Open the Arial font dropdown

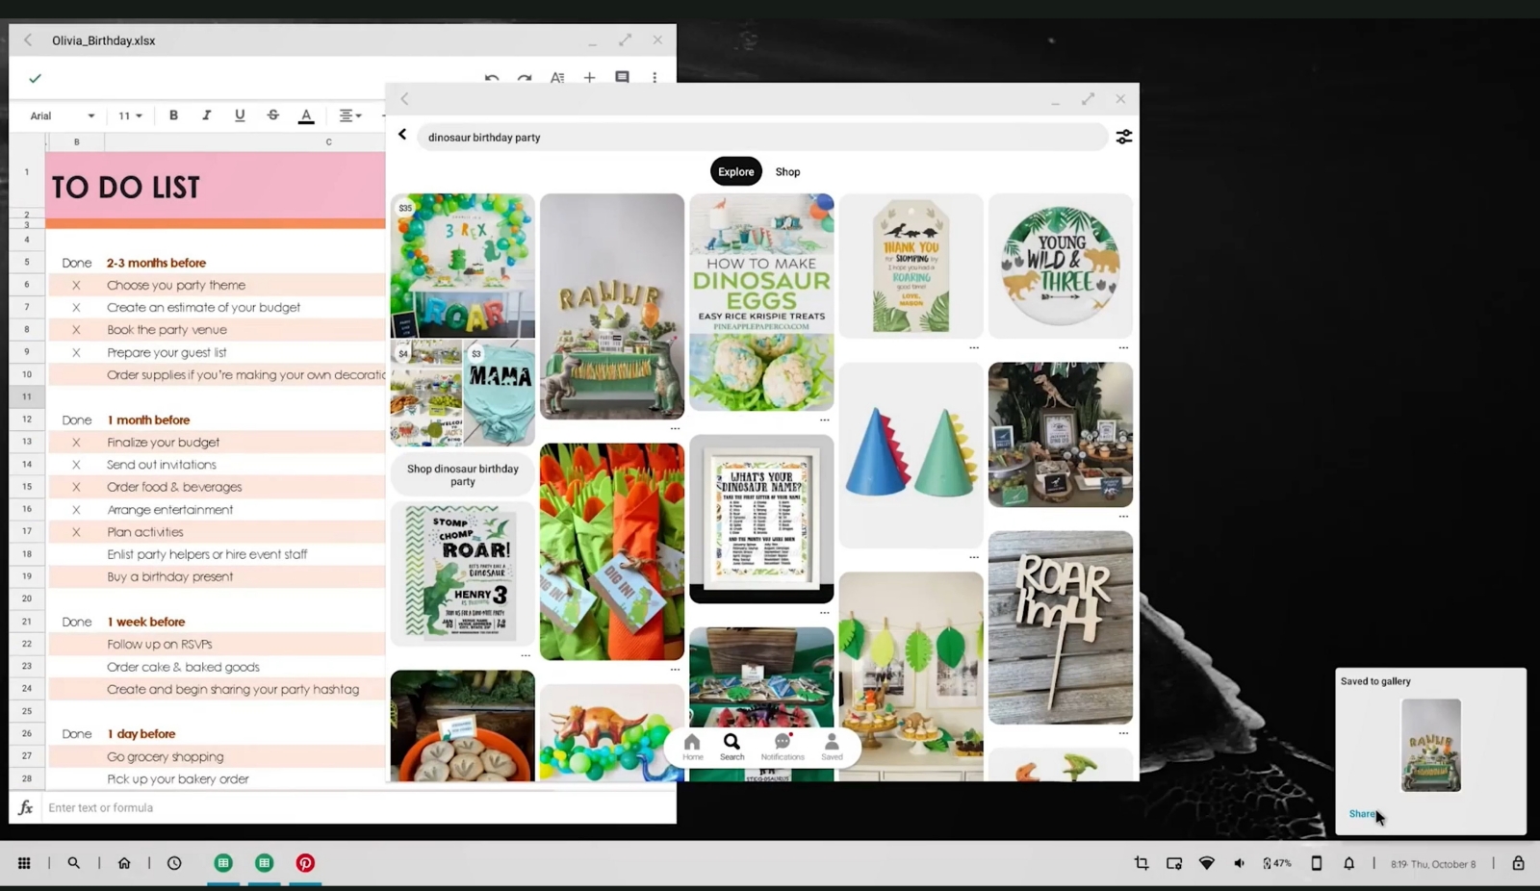pyautogui.click(x=63, y=115)
